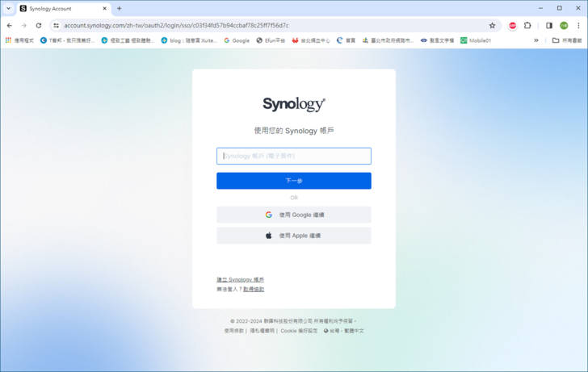Open the Chrome three-dot menu

[578, 26]
